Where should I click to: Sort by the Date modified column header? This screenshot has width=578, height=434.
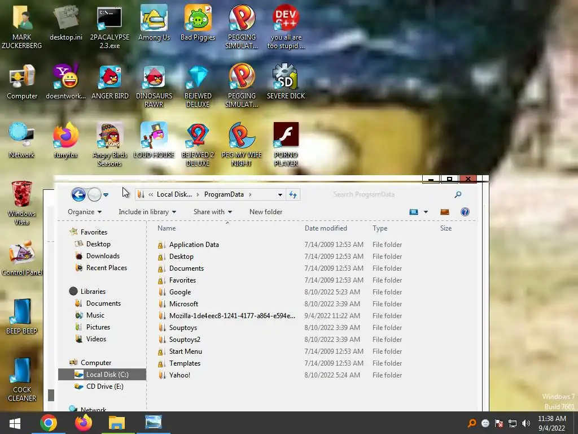[326, 228]
